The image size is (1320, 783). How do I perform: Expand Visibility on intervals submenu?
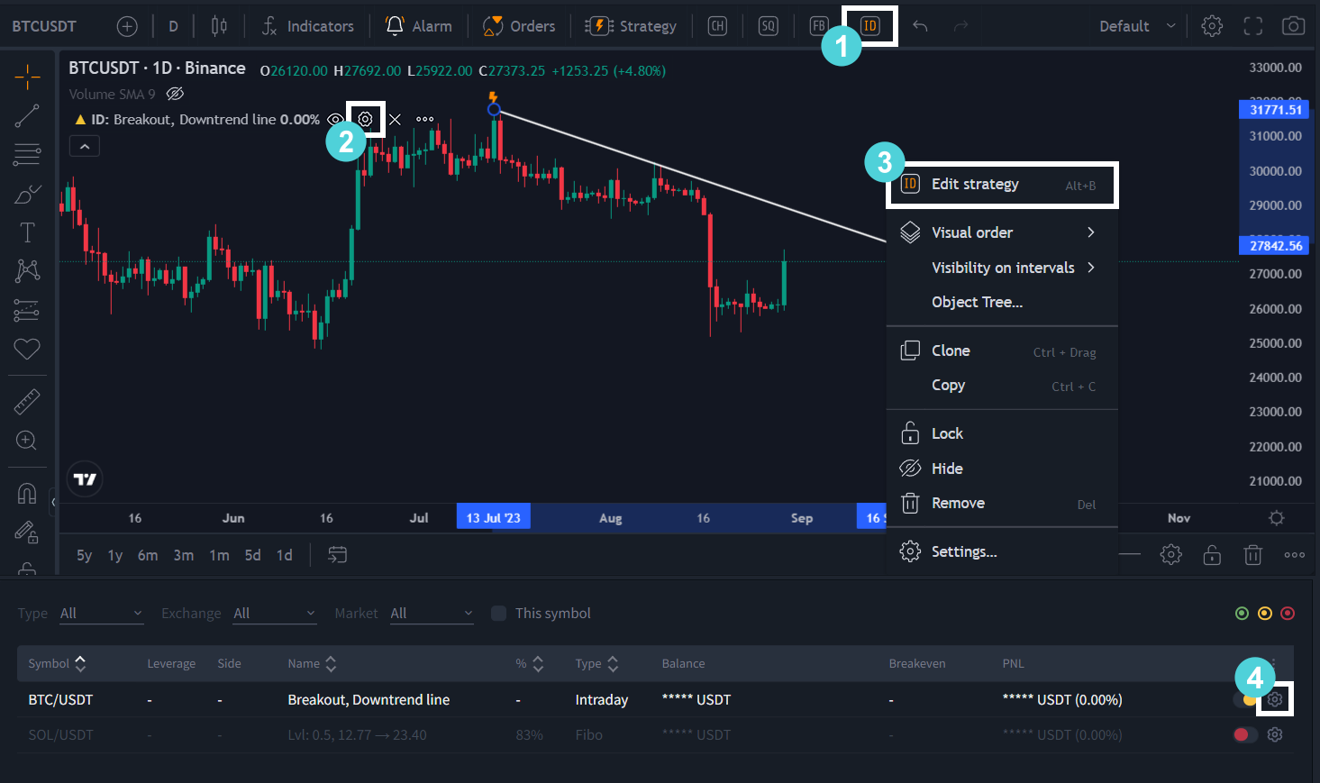(1002, 268)
